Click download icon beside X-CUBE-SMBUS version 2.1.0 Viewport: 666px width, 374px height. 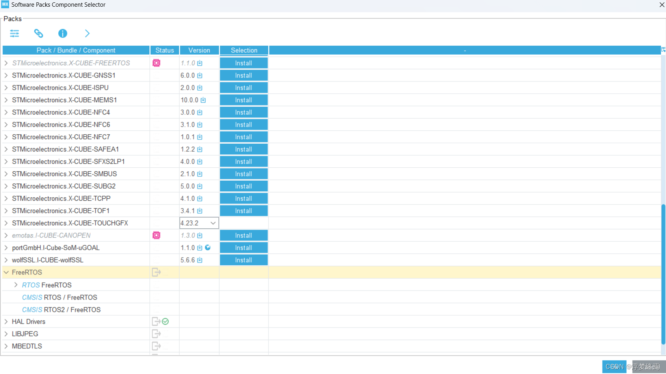coord(200,174)
